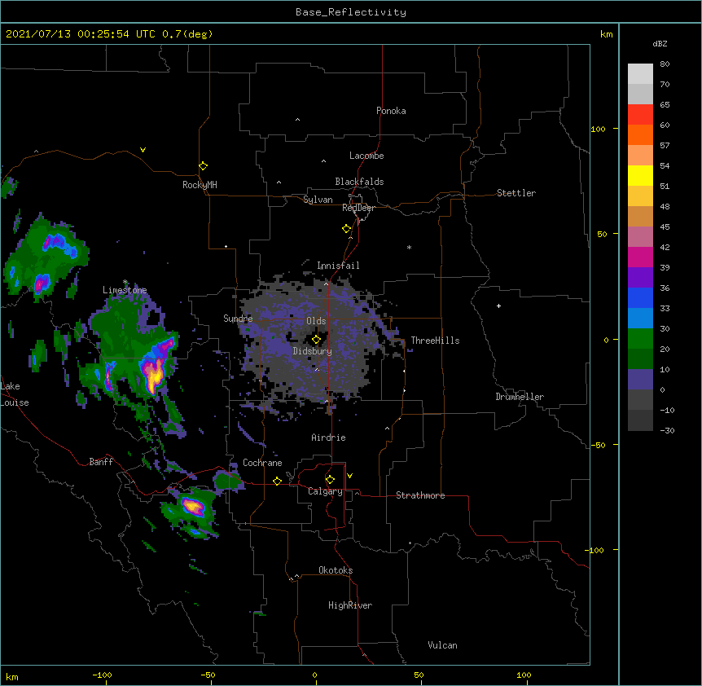Screen dimensions: 702x686
Task: Click the yellow diamond marker above RockyMH
Action: point(203,166)
